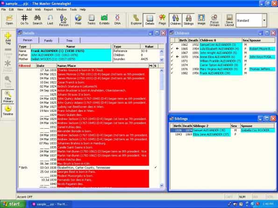Open Focus Groups icon

tap(214, 20)
